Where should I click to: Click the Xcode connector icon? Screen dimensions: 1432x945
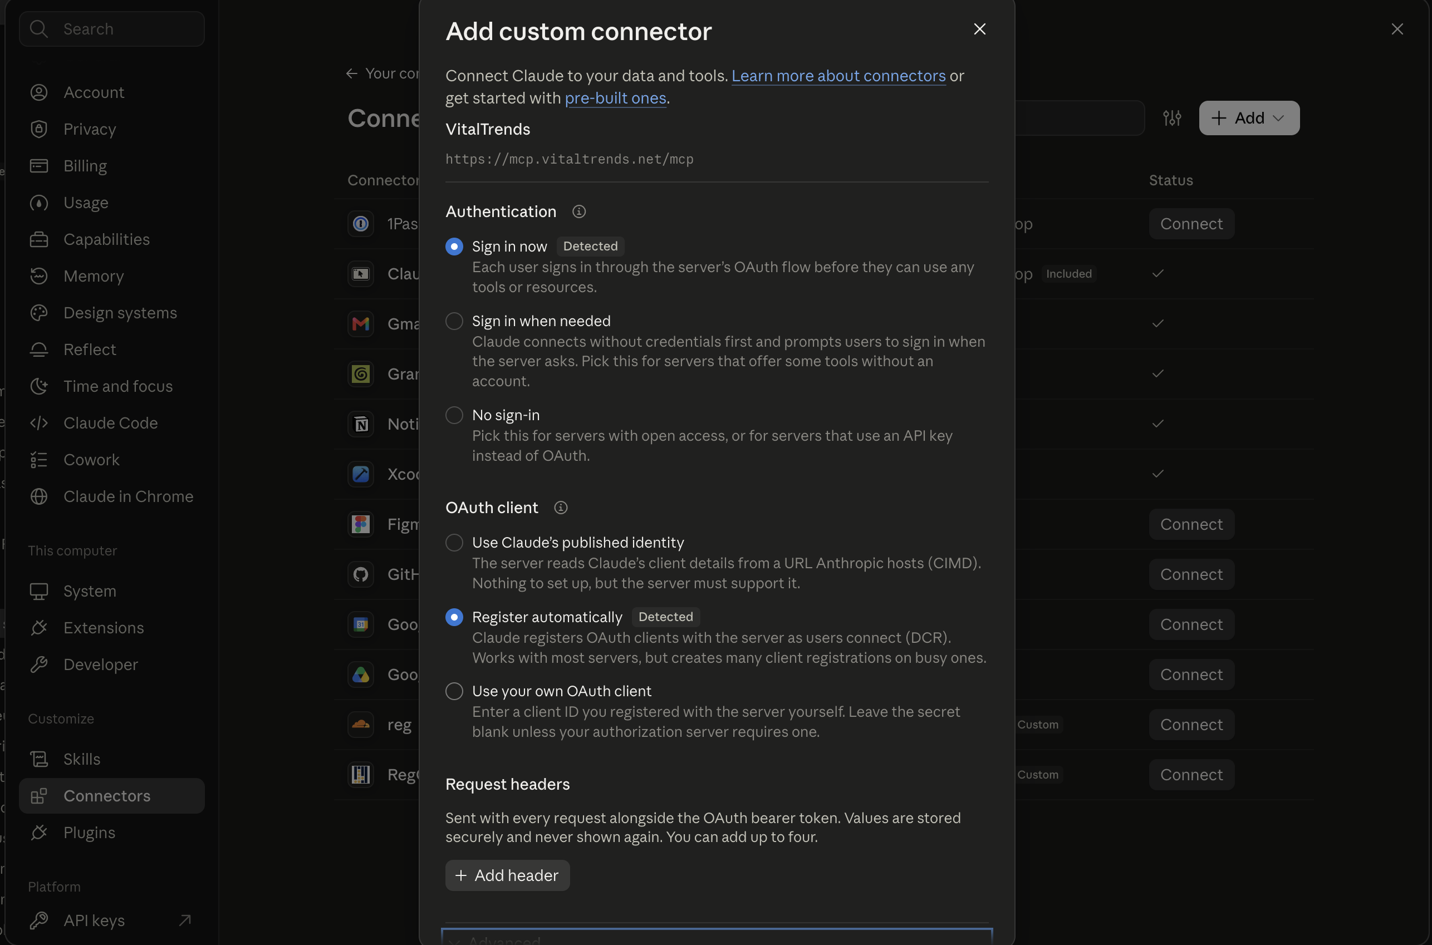[361, 474]
